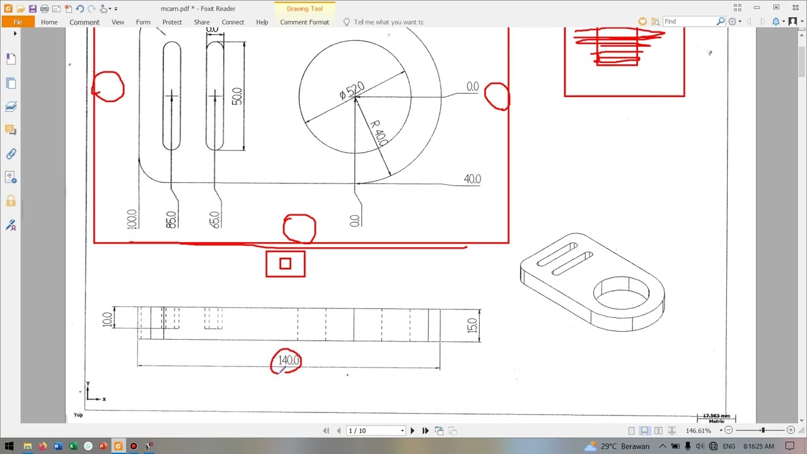Open the Digital Signatures panel
Screen dimensions: 807x454
click(11, 225)
